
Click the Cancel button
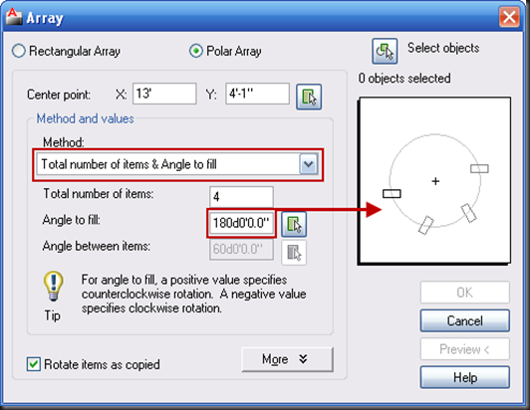click(x=465, y=320)
